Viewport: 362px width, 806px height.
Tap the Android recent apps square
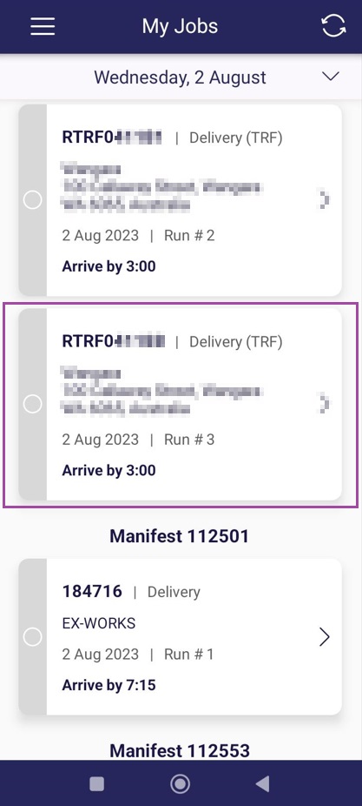[97, 783]
